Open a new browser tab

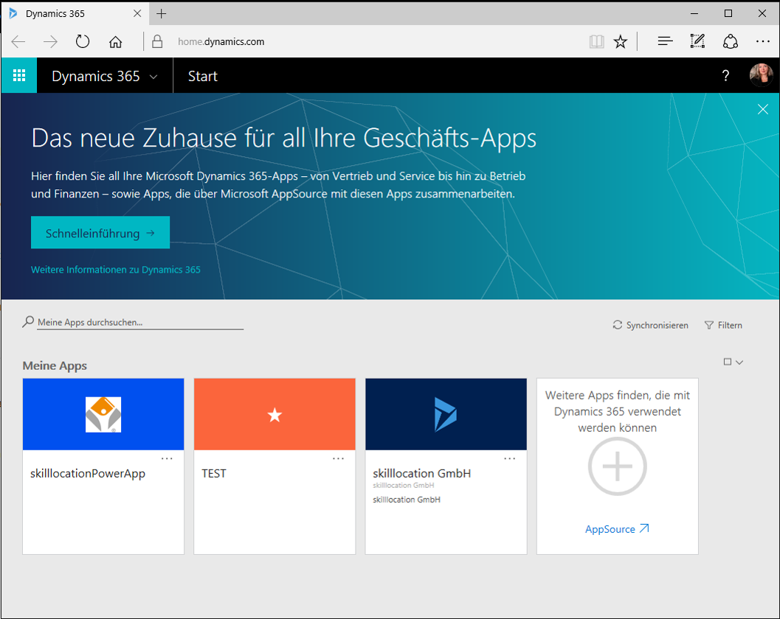161,13
